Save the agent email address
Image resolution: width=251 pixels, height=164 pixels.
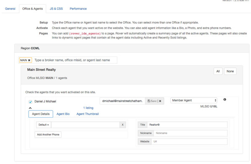coord(152,101)
